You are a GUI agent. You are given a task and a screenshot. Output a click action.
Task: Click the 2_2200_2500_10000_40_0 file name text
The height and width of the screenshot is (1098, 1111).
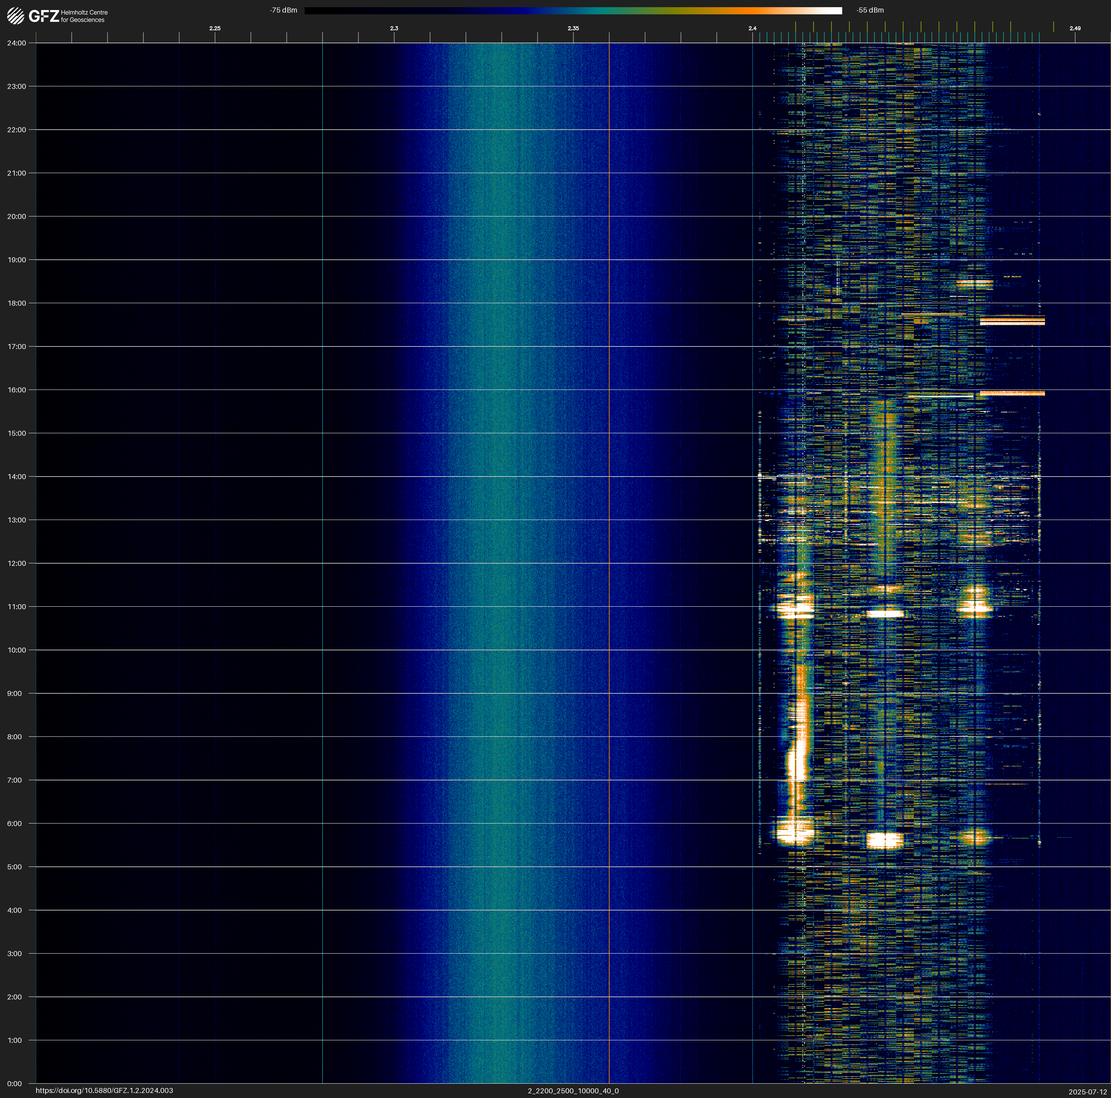pyautogui.click(x=573, y=1090)
